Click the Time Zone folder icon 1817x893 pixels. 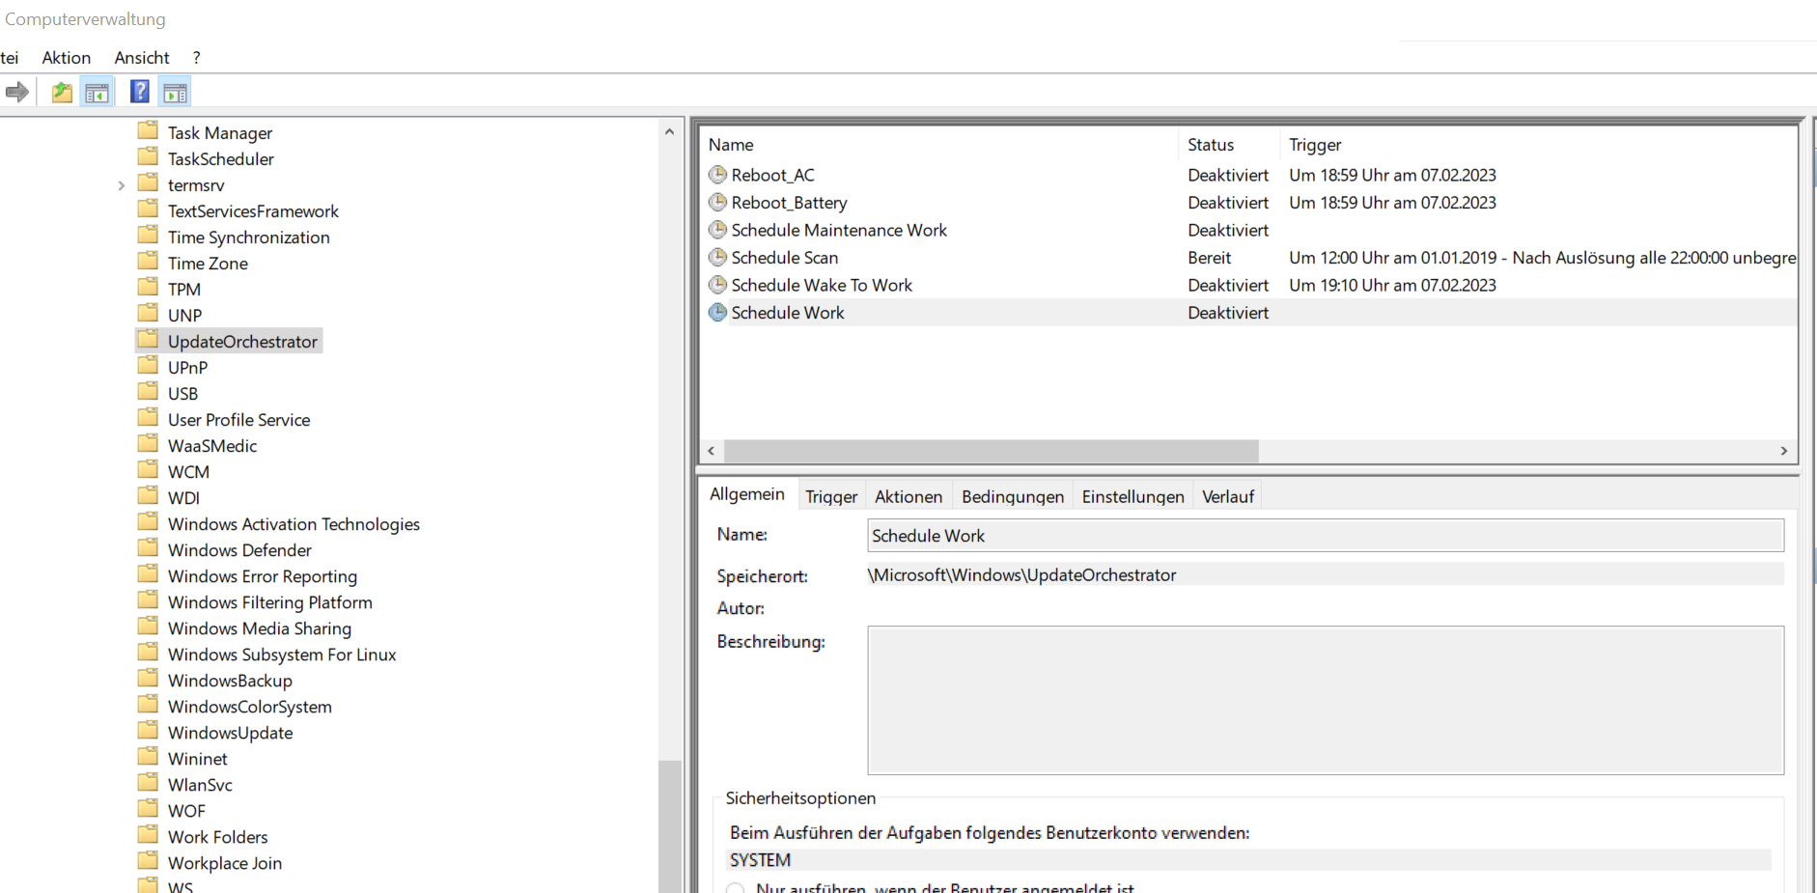[x=148, y=262]
